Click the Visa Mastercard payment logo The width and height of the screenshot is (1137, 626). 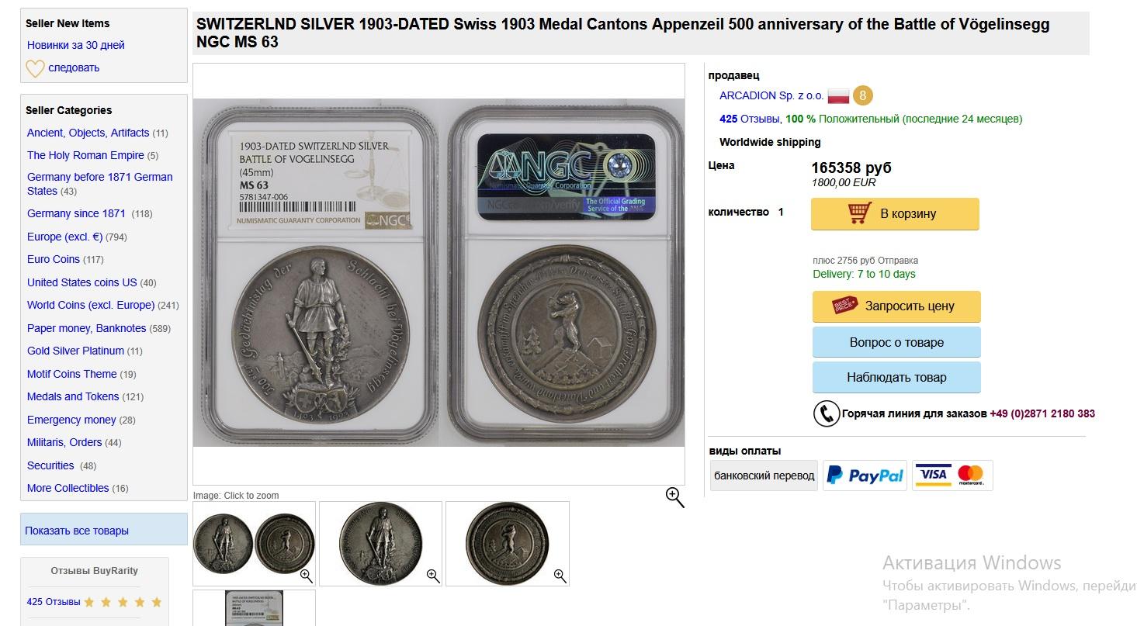click(x=952, y=476)
